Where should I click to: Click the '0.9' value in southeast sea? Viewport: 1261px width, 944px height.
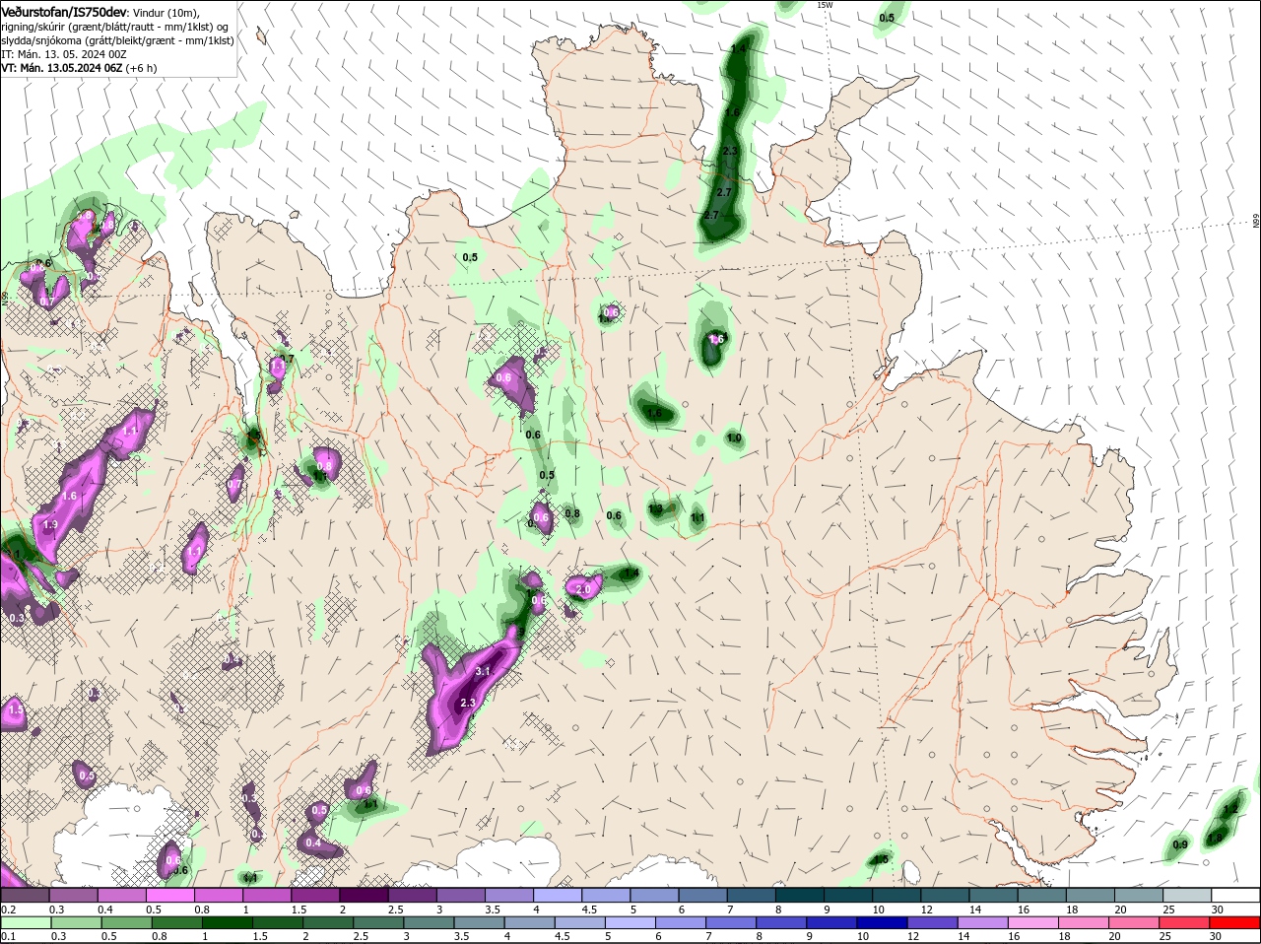click(1180, 844)
